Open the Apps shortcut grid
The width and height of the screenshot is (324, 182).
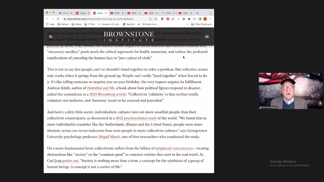coord(50,24)
